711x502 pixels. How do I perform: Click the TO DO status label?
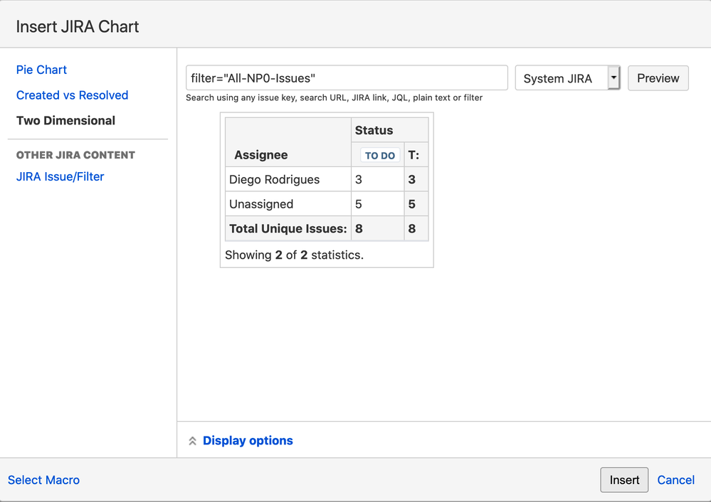[379, 156]
